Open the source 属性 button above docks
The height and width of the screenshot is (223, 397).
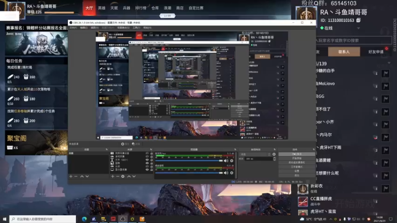125,144
